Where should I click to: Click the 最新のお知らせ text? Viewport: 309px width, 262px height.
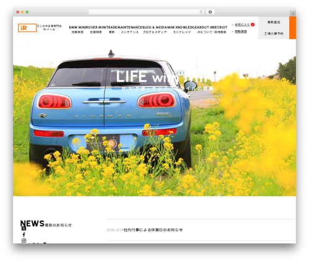(x=58, y=225)
